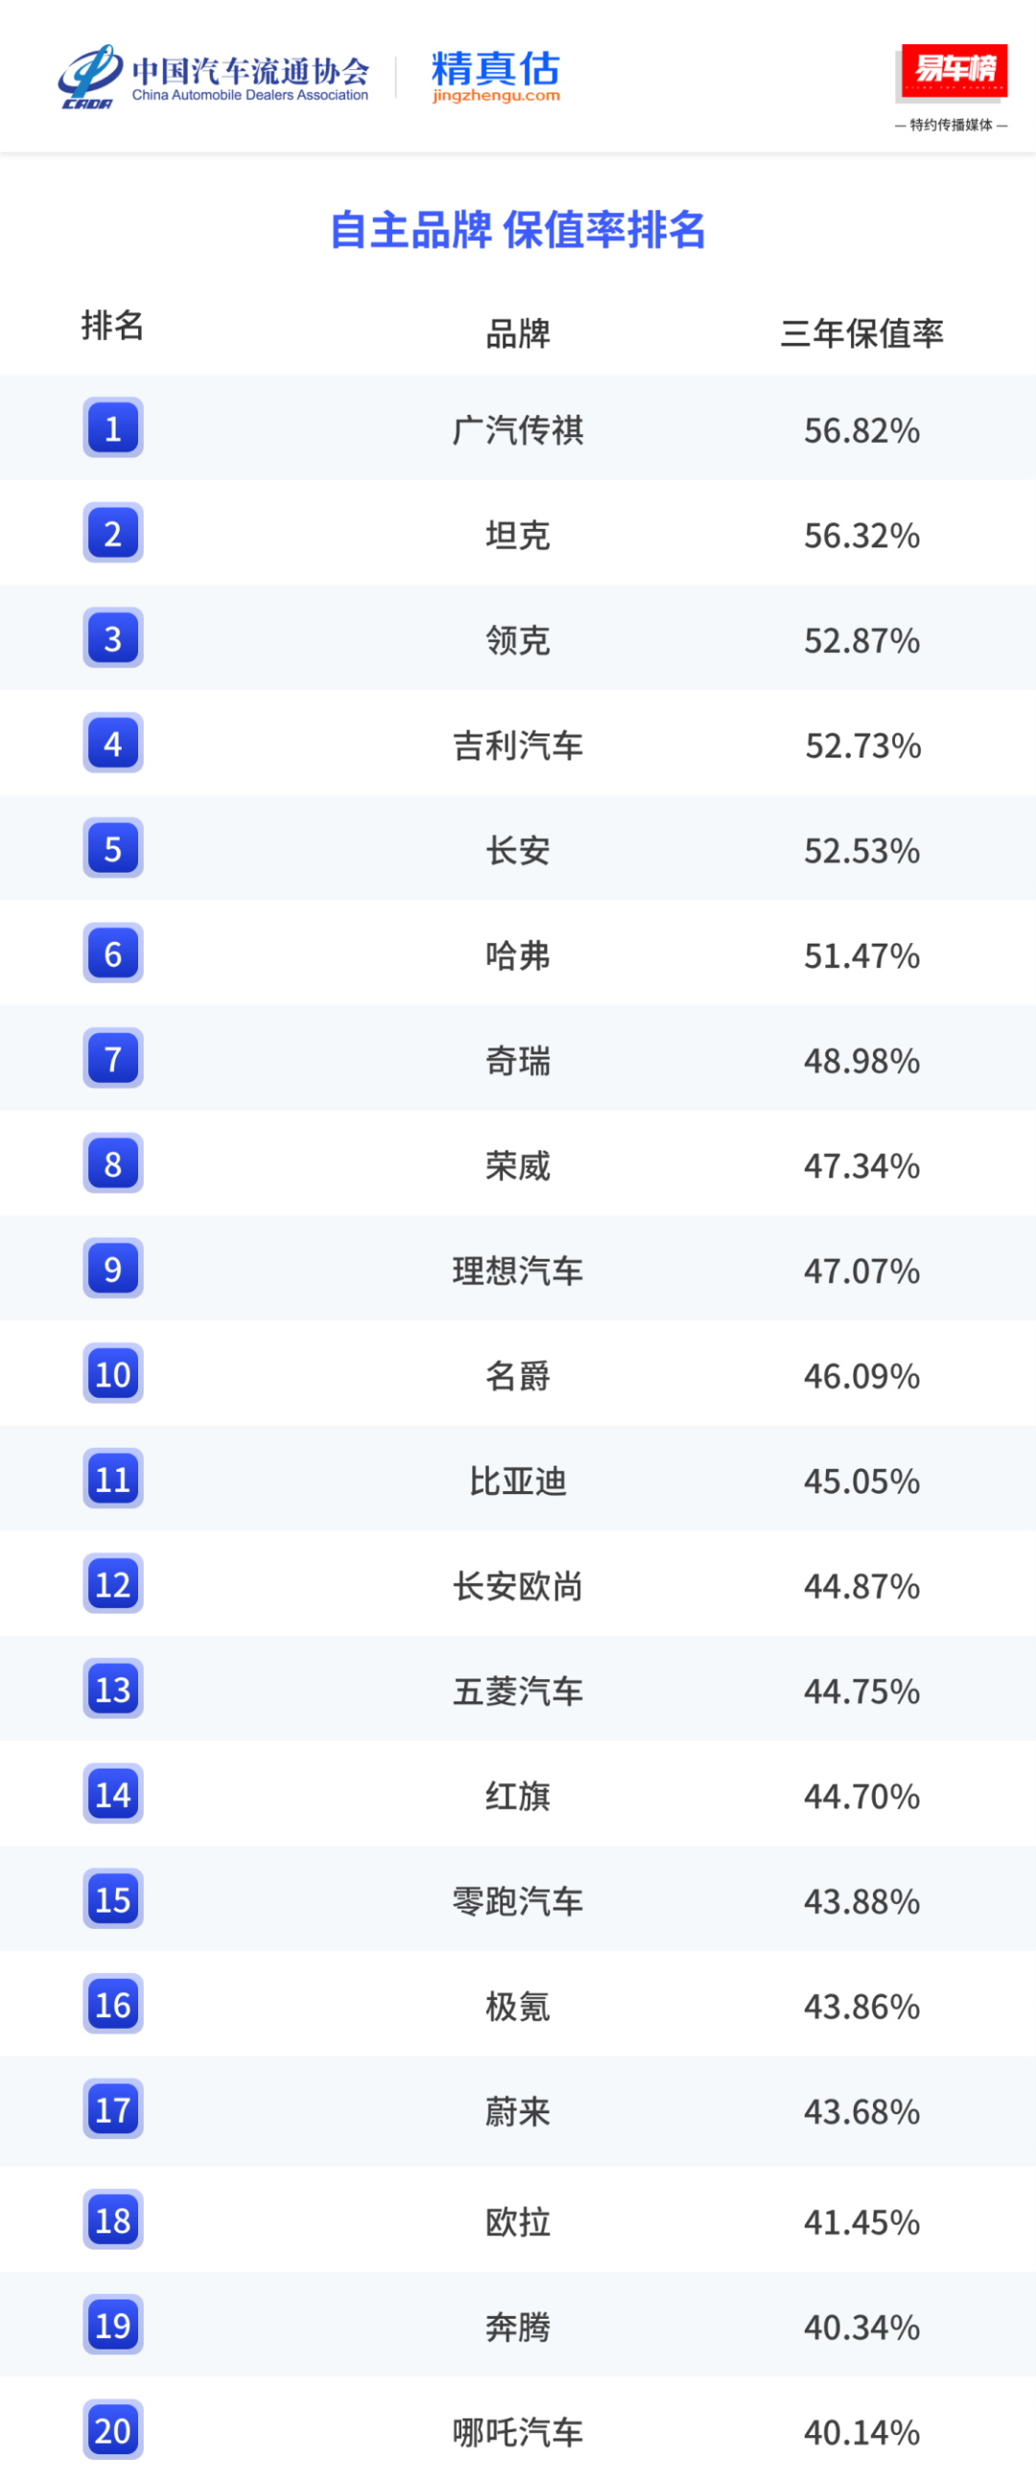The image size is (1036, 2481).
Task: Click the 三年保值率 column header
Action: click(x=861, y=333)
